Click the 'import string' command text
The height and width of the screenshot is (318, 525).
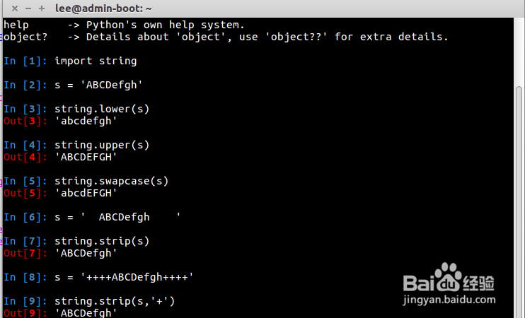[96, 61]
